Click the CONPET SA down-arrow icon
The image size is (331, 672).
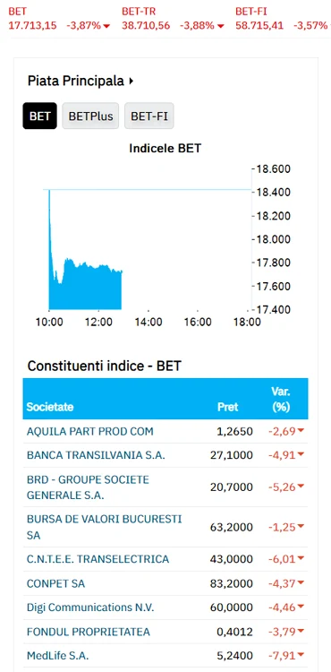click(301, 583)
